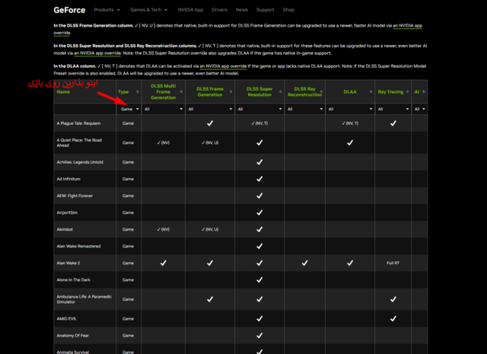Screen dimensions: 487x354
Task: Sort the DLAA column
Action: (369, 91)
